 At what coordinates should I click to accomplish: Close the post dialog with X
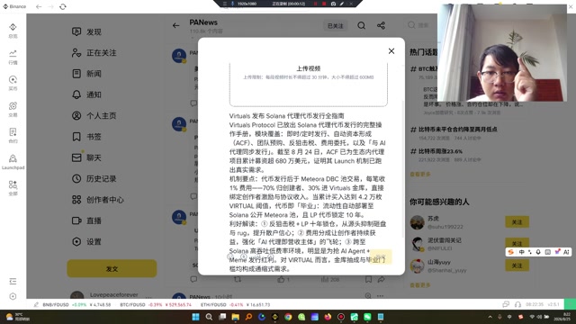coord(391,51)
